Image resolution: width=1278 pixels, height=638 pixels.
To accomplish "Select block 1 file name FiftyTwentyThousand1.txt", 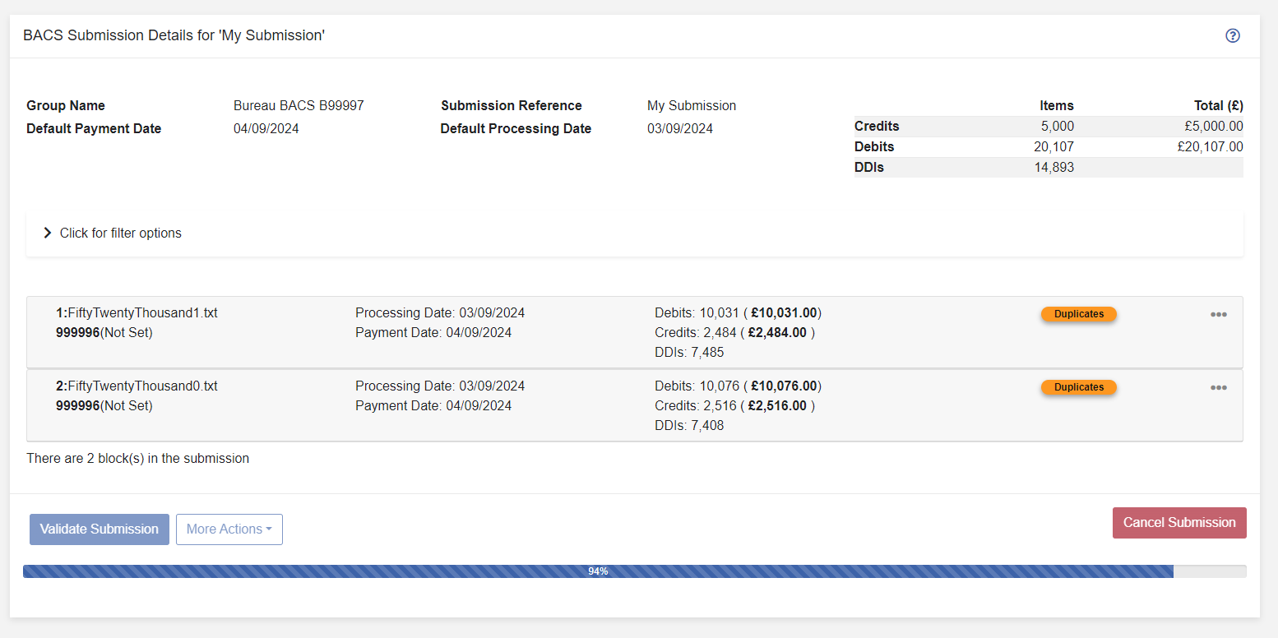I will click(142, 313).
